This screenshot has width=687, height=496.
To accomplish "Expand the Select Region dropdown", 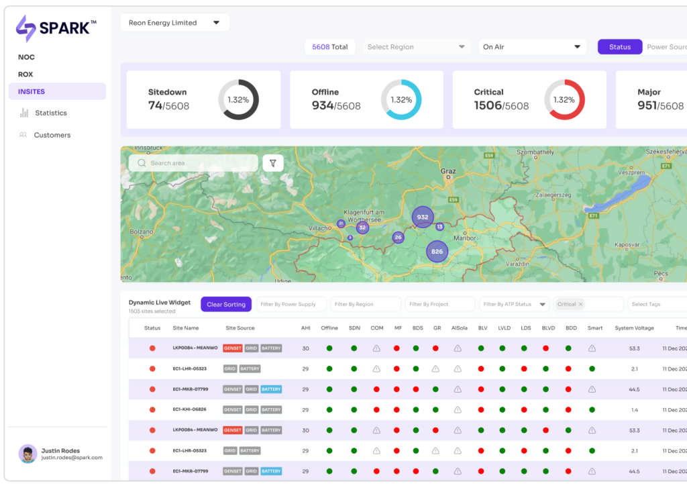I will pyautogui.click(x=416, y=47).
